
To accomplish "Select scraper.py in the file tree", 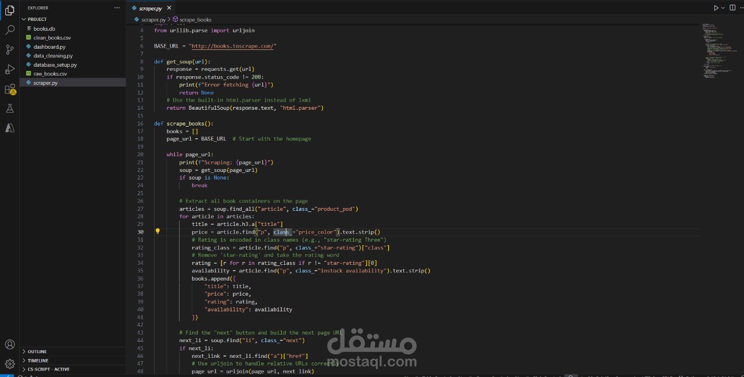I will (73, 83).
